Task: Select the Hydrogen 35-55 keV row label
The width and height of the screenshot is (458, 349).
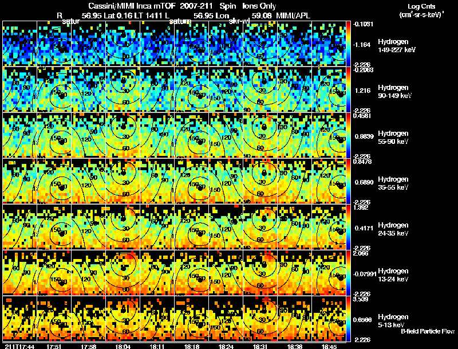Action: [393, 183]
